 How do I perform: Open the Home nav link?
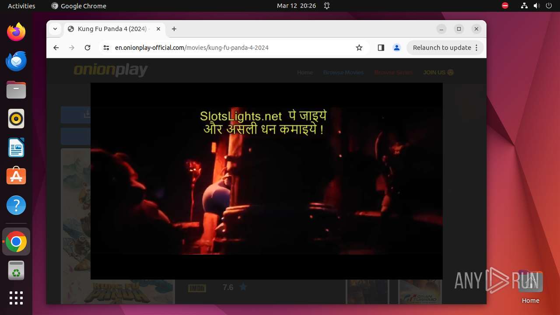click(x=305, y=72)
